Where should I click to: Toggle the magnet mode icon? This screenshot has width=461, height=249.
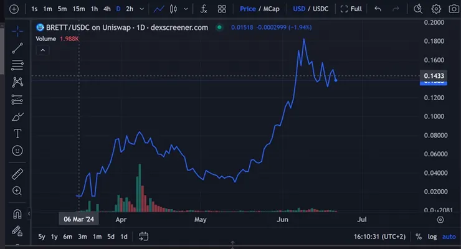(x=17, y=214)
